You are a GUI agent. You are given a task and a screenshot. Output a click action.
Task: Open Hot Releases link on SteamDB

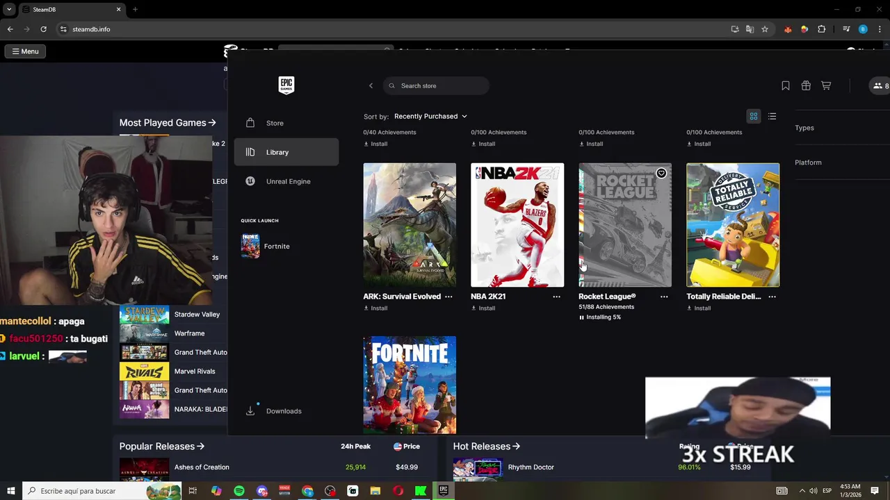coord(487,447)
